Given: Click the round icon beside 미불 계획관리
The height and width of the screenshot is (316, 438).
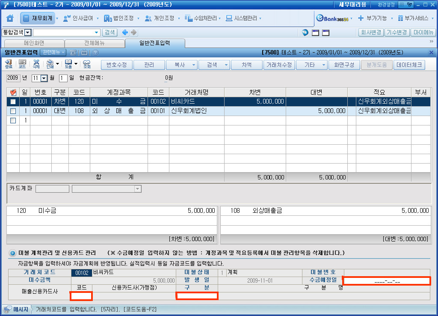Looking at the screenshot, I should (12, 253).
